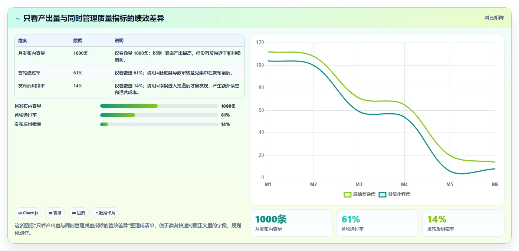Click the lightning icon beside the title
The image size is (519, 251).
(18, 19)
